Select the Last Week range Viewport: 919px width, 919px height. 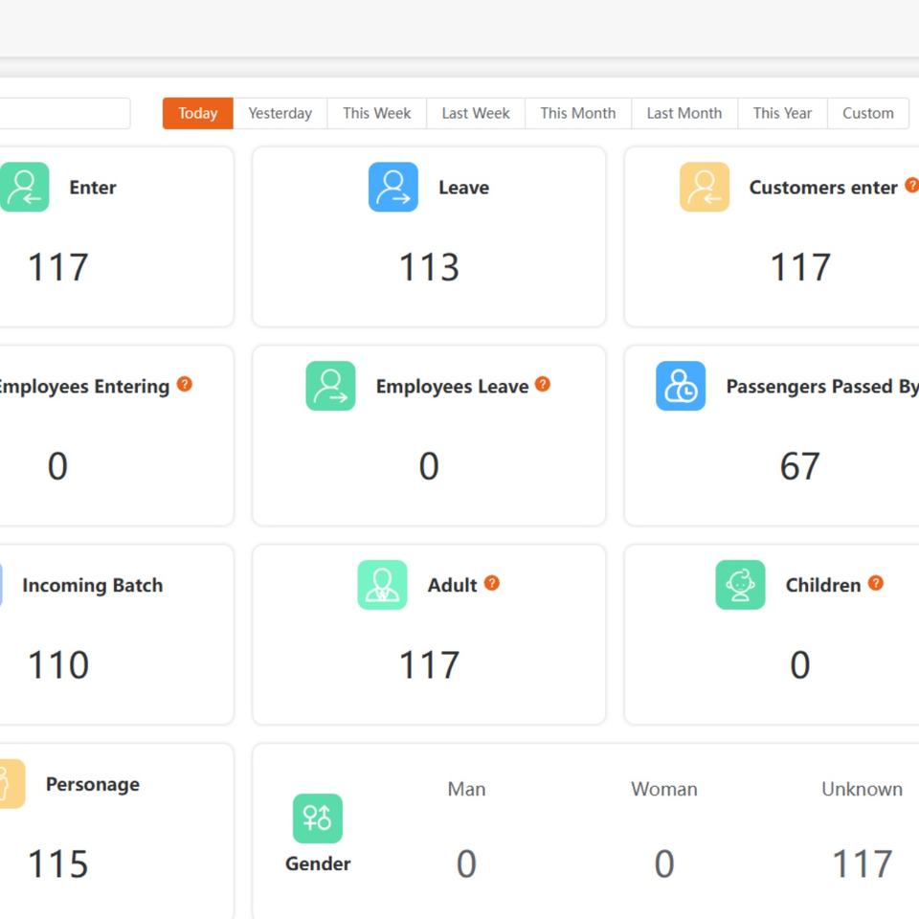tap(475, 113)
